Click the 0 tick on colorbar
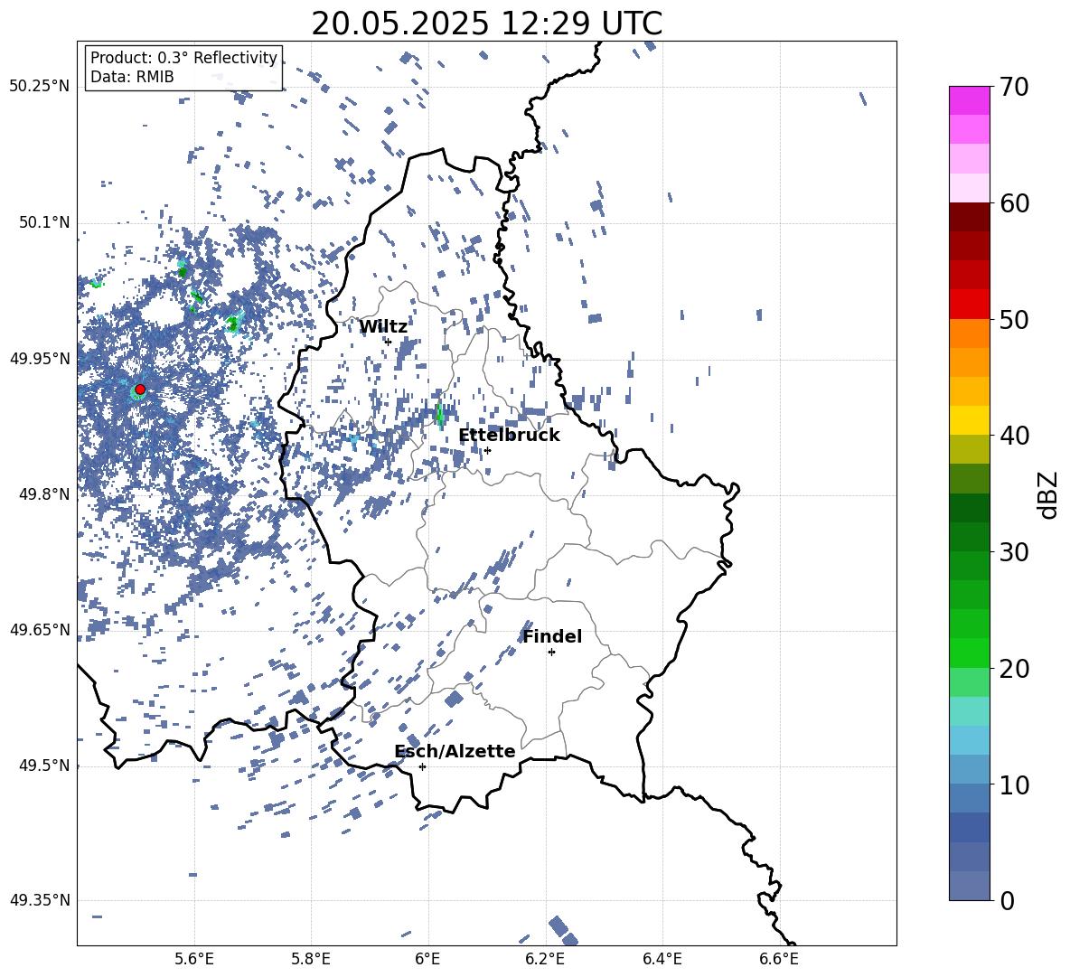This screenshot has height=977, width=1070. point(1008,900)
